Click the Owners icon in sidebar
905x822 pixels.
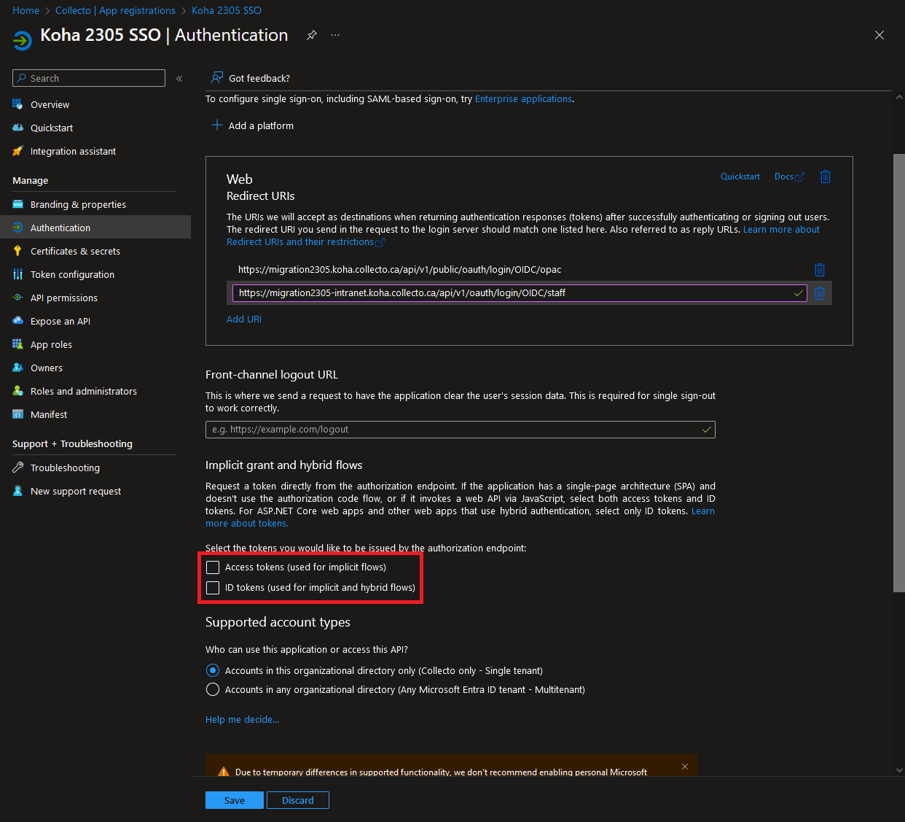[17, 368]
